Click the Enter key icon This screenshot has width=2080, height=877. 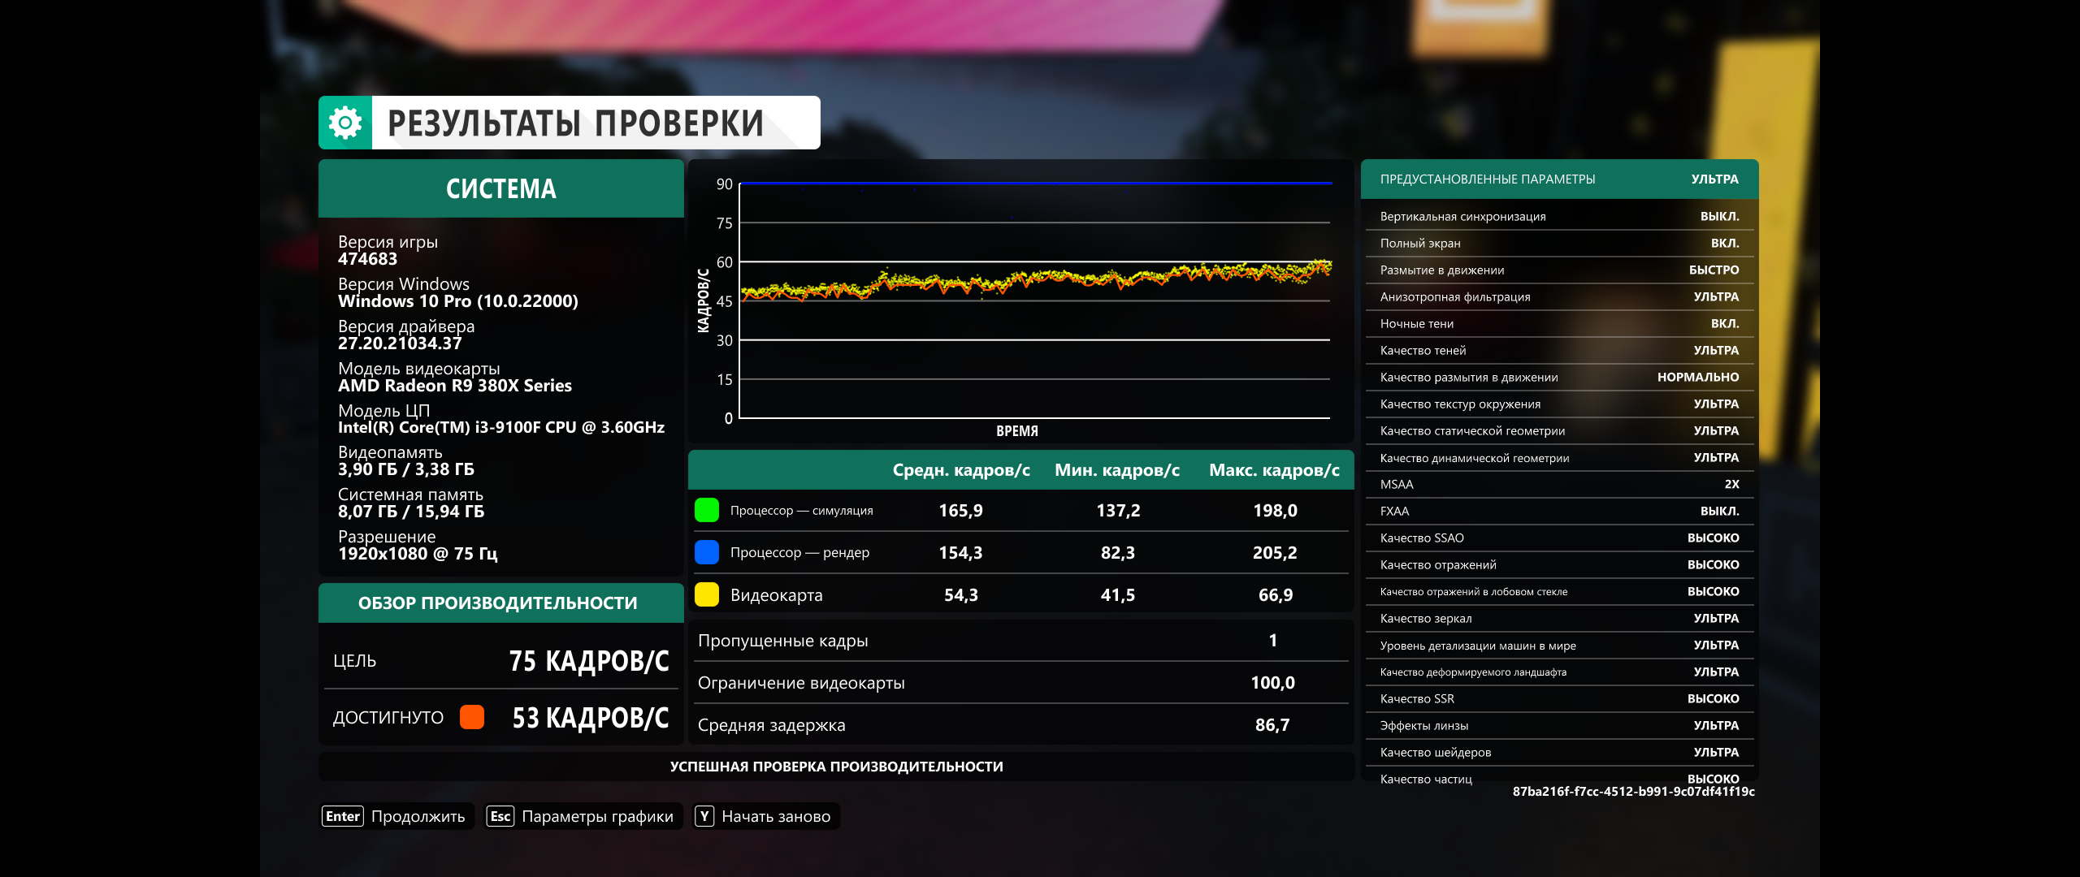pyautogui.click(x=343, y=816)
